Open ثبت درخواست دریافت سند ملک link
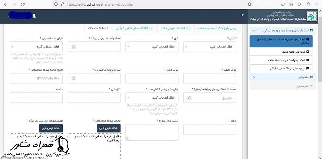The image size is (322, 159). pos(281,60)
